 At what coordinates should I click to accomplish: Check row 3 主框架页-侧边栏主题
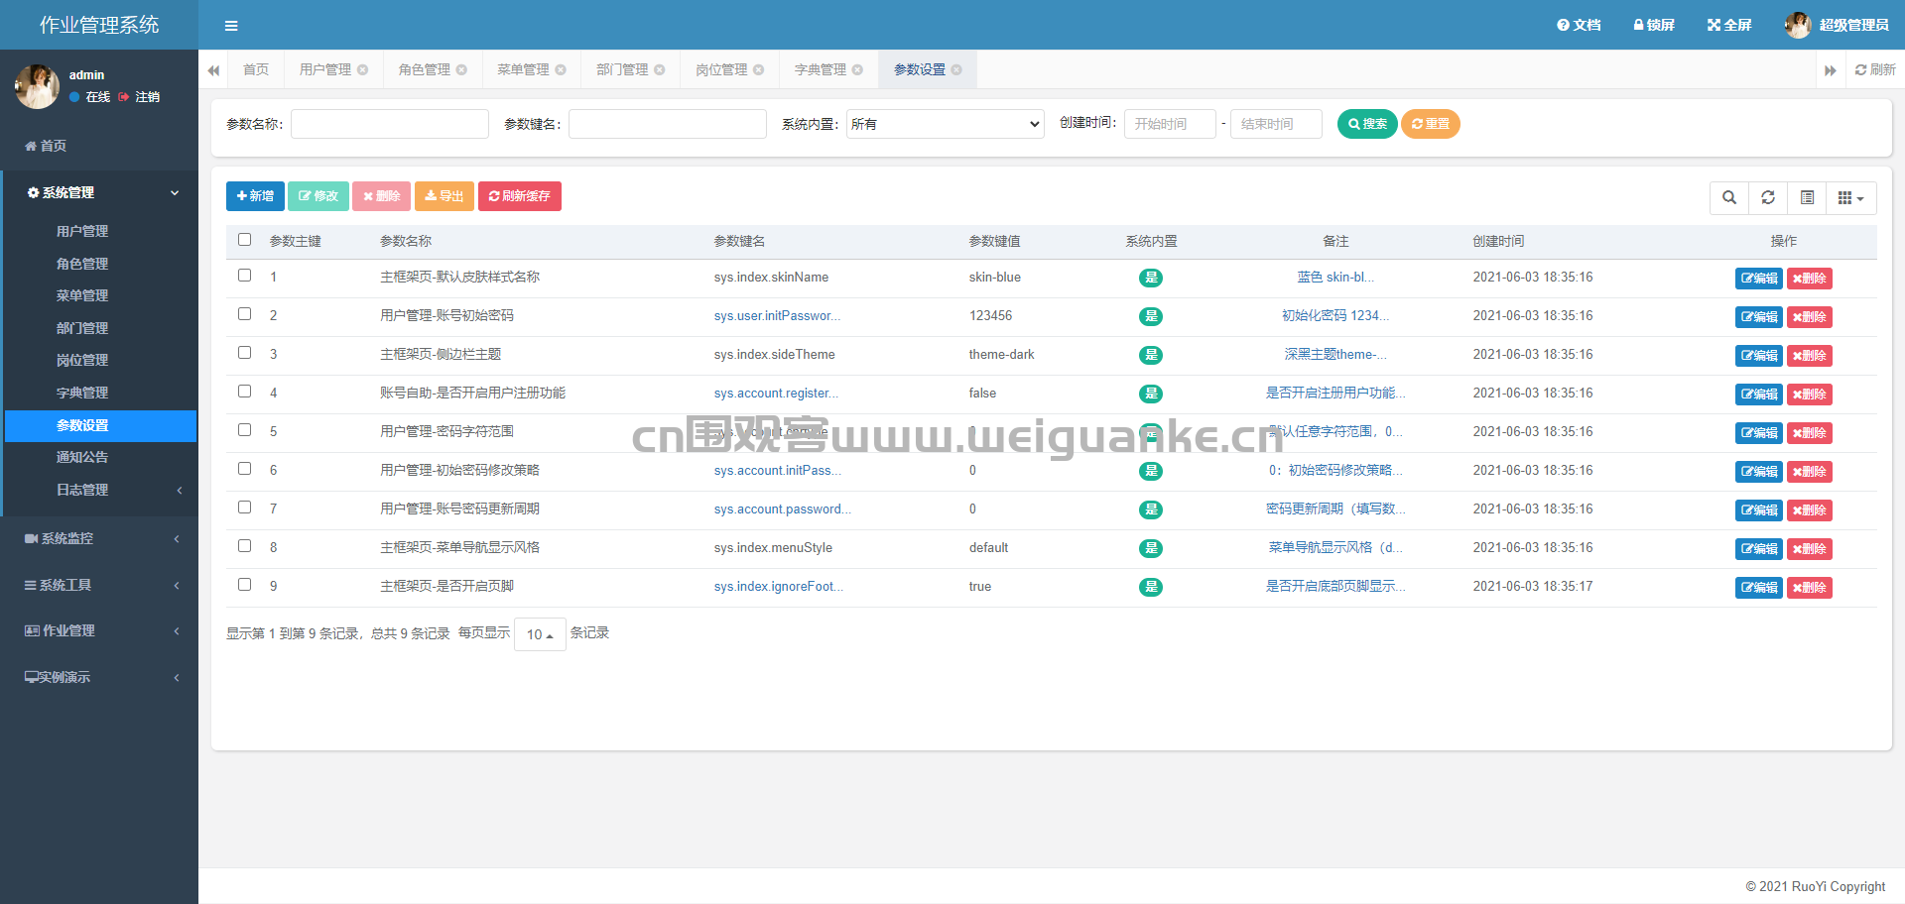(x=245, y=353)
